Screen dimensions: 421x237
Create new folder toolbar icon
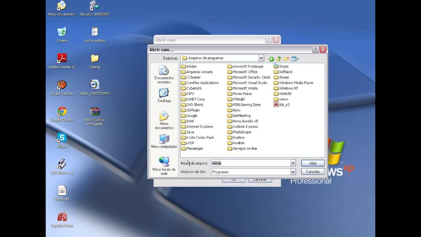pyautogui.click(x=286, y=59)
